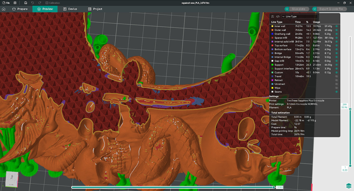Open the File menu

6,3
